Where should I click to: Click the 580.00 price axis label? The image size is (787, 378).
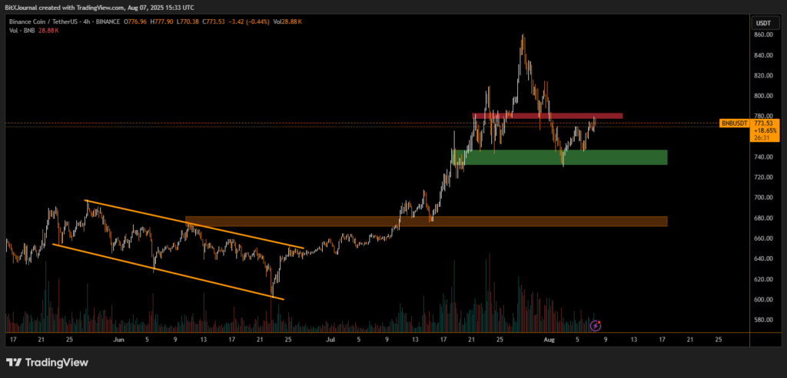point(763,320)
